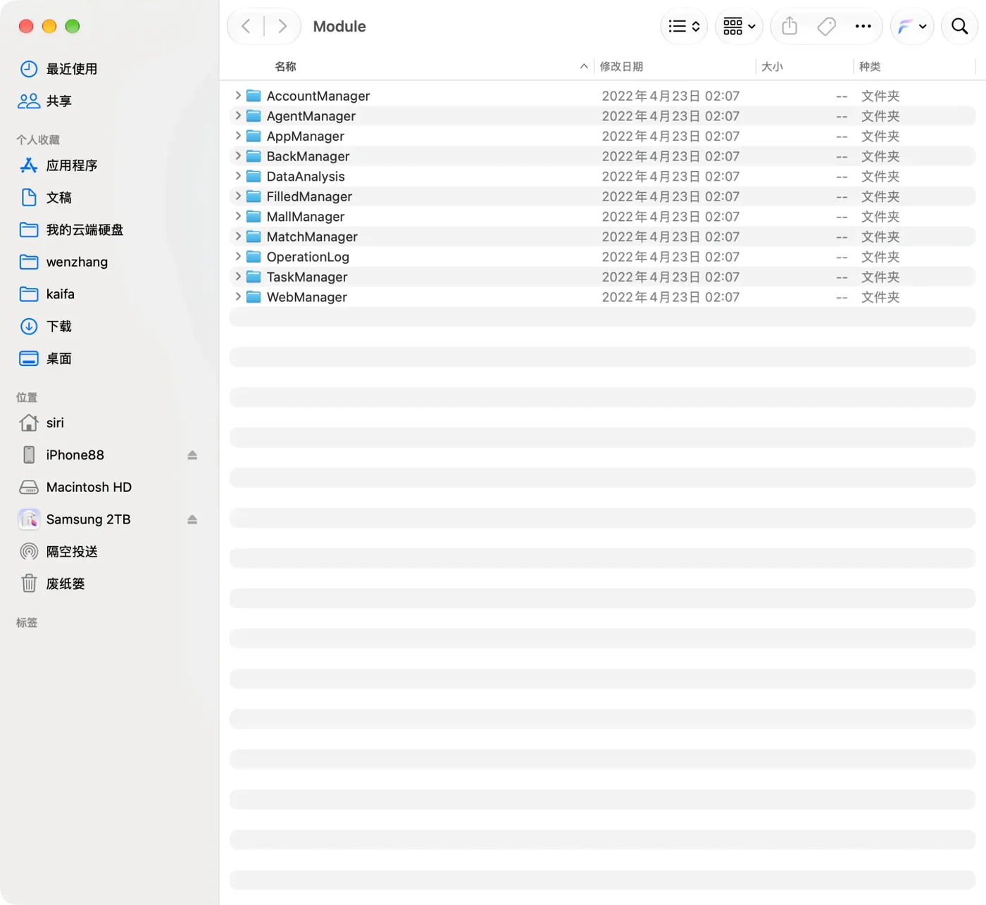
Task: Open the group-by options dropdown
Action: (739, 27)
